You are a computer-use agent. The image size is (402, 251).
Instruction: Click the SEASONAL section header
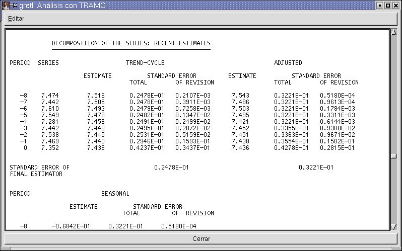coord(115,194)
